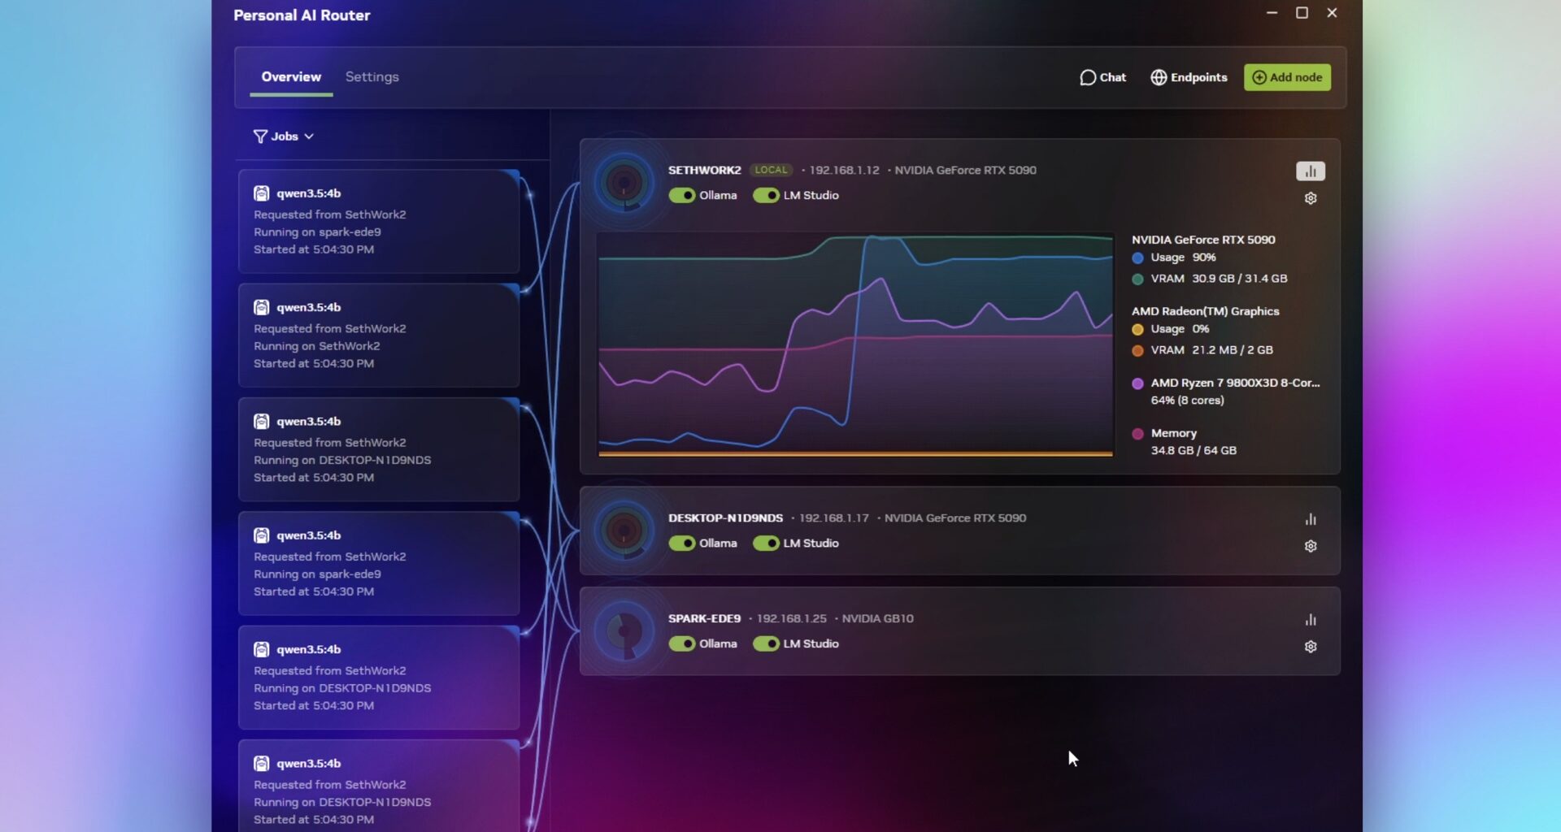Image resolution: width=1561 pixels, height=832 pixels.
Task: Show SPARK-EDE9 stats chart icon
Action: (x=1311, y=620)
